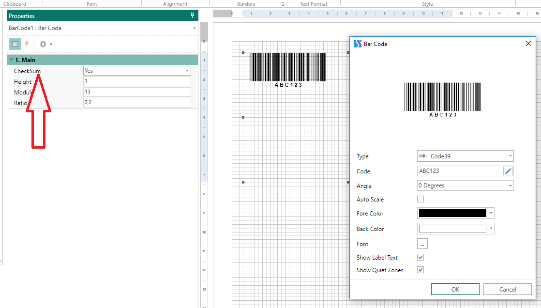
Task: Open the Borders group dialog launcher
Action: click(282, 4)
